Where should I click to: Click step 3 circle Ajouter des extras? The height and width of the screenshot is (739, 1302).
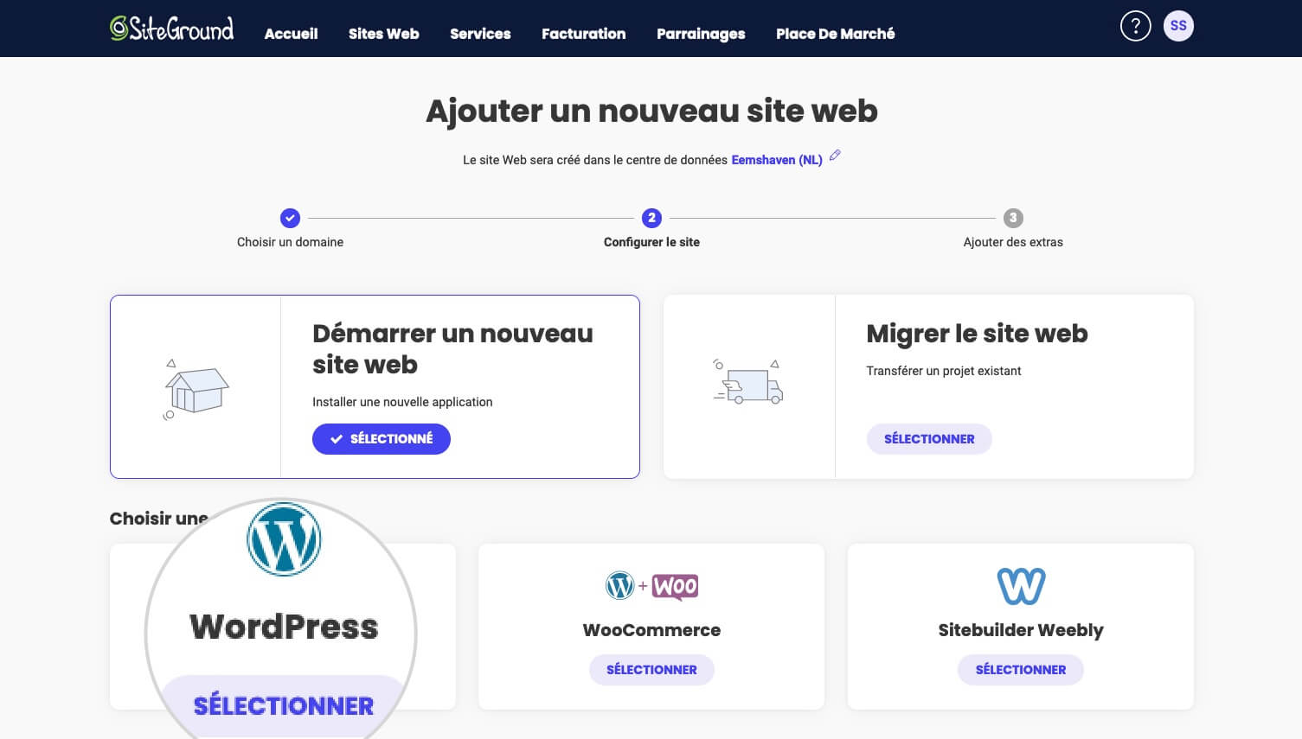pos(1013,218)
